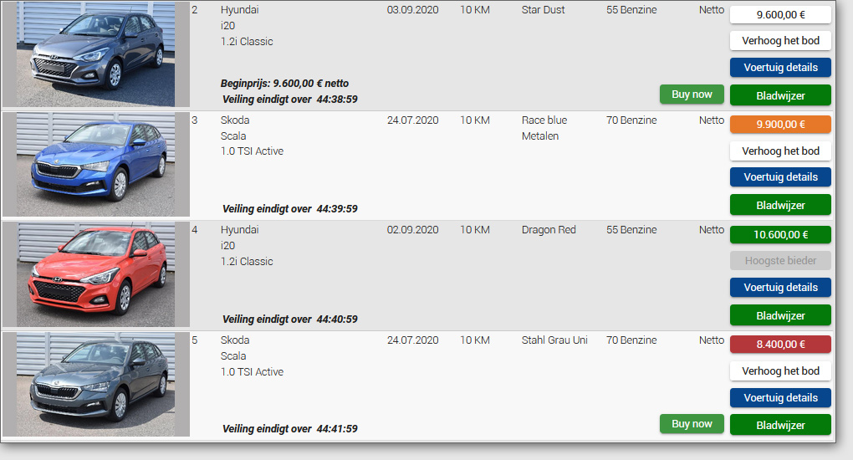Bookmark the Race blue Skoda Scala
Image resolution: width=853 pixels, height=460 pixels.
click(x=780, y=205)
